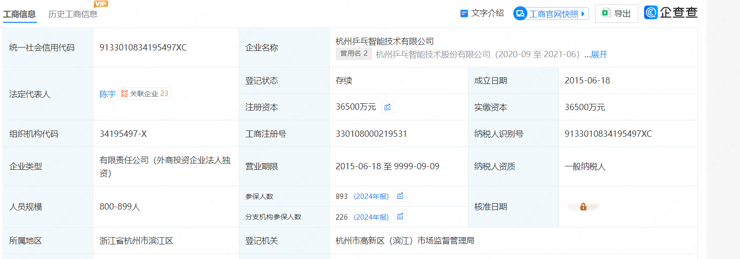Click the VIP badge above 历史工商信息
This screenshot has width=740, height=259.
coord(101,4)
